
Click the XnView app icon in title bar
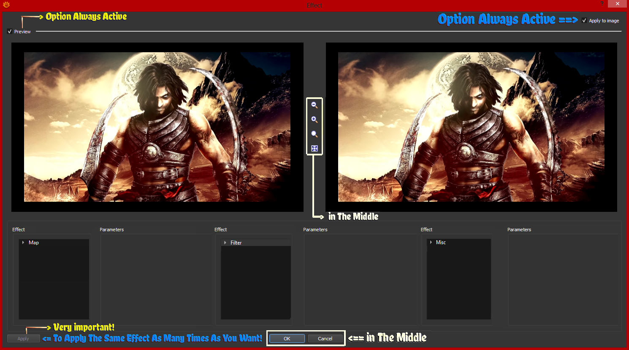click(x=6, y=5)
